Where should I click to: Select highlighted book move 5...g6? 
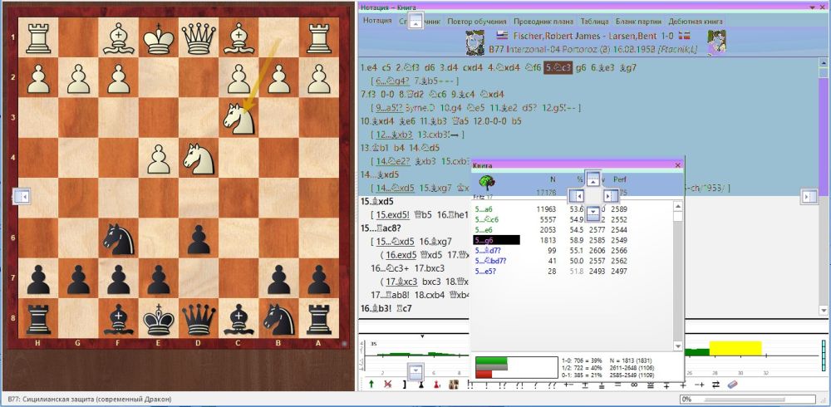[496, 240]
